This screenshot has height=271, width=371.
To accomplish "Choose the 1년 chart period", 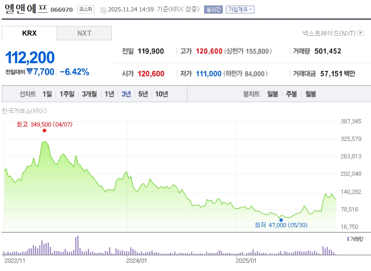I will 109,94.
